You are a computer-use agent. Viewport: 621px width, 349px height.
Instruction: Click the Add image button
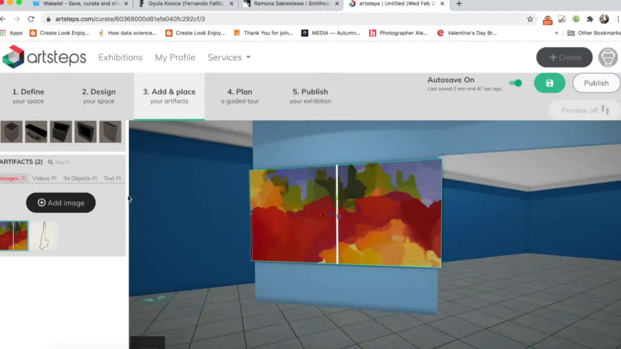point(61,203)
